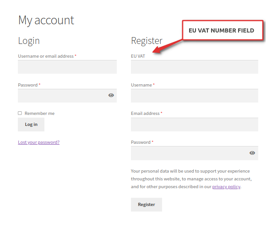The image size is (266, 228).
Task: Click the Login section heading
Action: click(29, 41)
